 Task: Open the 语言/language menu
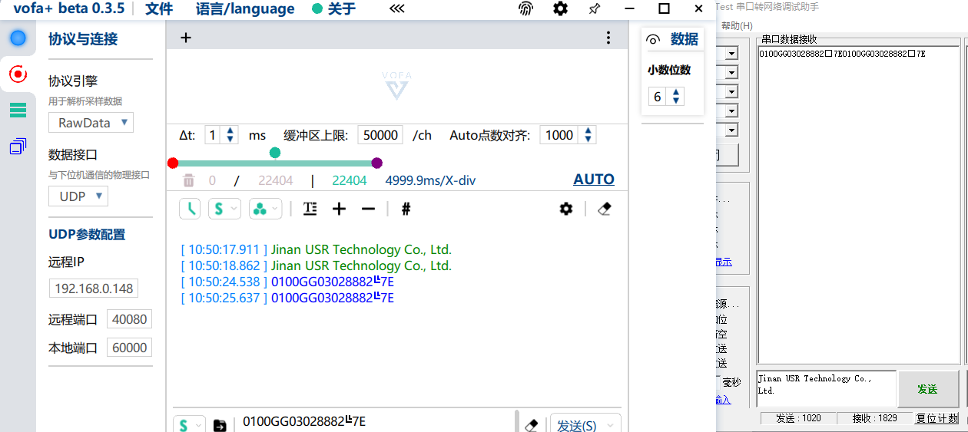coord(245,9)
